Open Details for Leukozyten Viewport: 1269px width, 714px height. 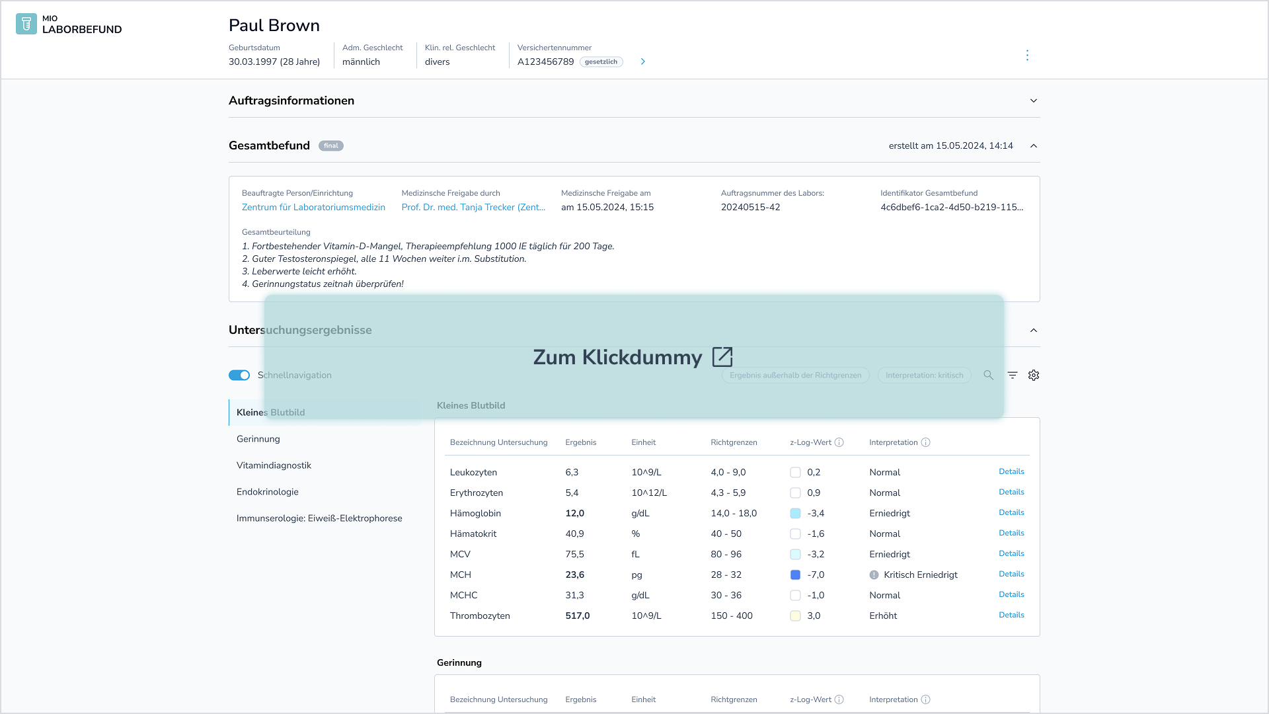[x=1011, y=471]
